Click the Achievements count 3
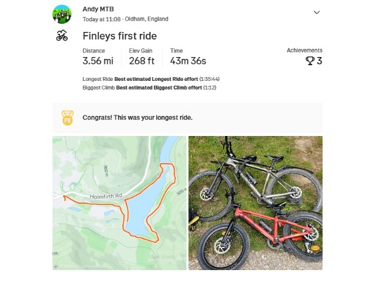Screen dimensions: 376x282 [319, 61]
